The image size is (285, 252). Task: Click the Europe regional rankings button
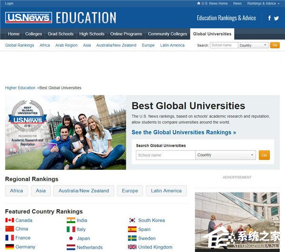coord(130,191)
